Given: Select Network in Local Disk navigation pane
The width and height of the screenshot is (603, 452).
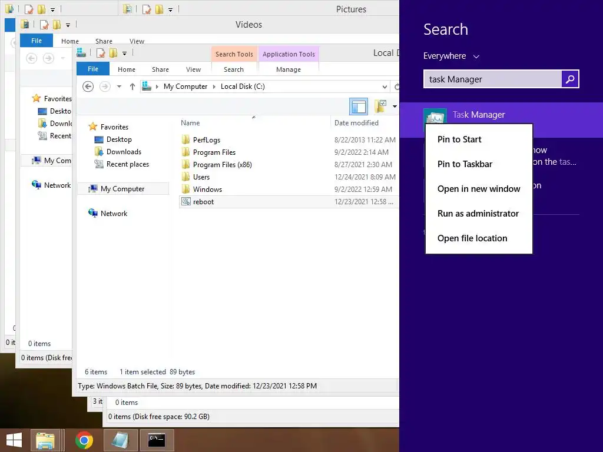Looking at the screenshot, I should coord(114,213).
